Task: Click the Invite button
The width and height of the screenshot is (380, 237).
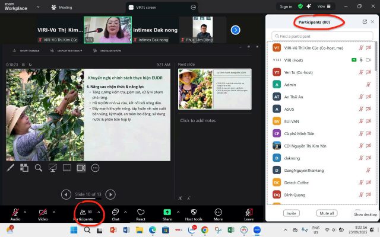Action: click(292, 213)
